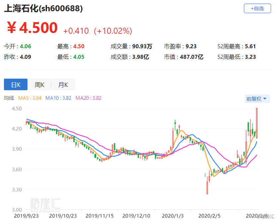Viewport: 277px width, 221px height.
Task: Select the MA5 : 3.84 legend label
Action: [30, 98]
